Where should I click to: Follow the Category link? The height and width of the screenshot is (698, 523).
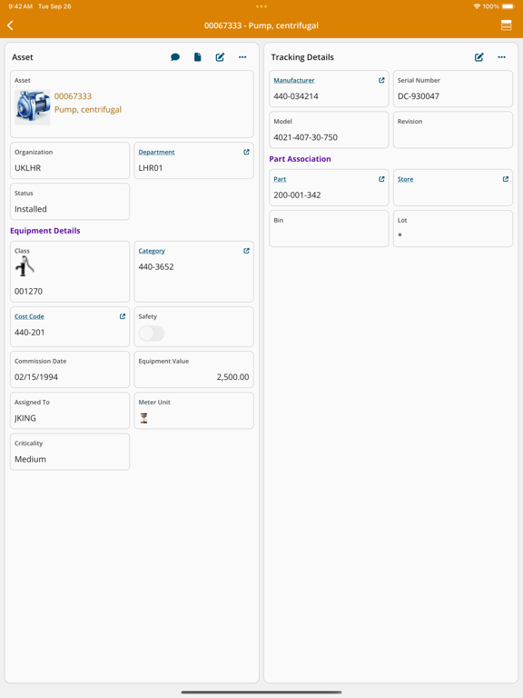152,251
